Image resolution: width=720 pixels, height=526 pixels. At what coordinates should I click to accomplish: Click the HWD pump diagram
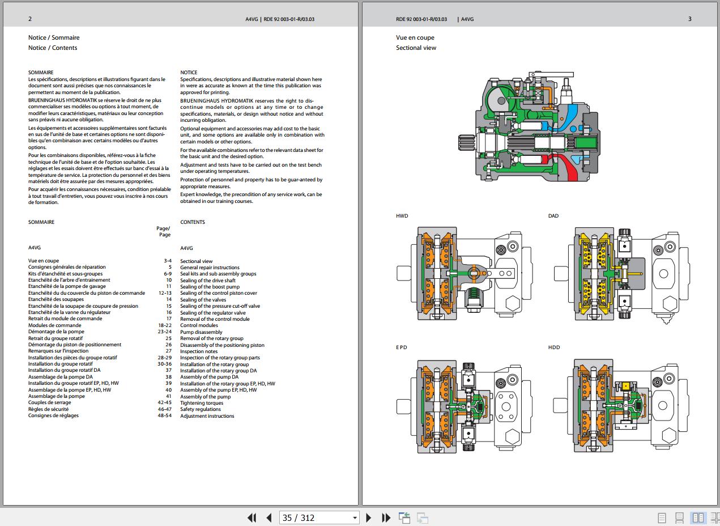pyautogui.click(x=464, y=273)
